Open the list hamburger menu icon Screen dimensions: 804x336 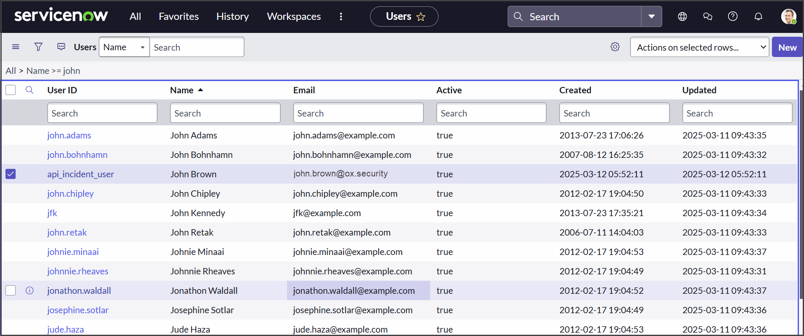pos(16,47)
